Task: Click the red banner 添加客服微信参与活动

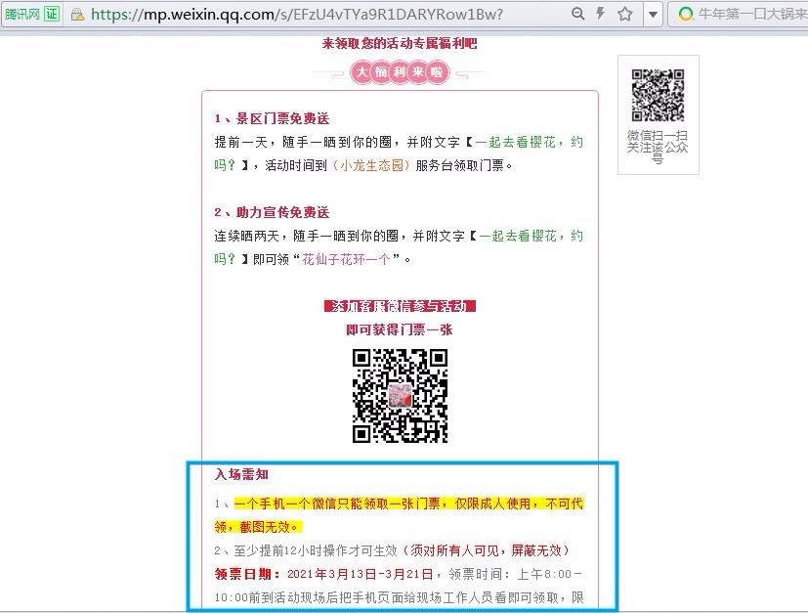Action: click(x=400, y=306)
